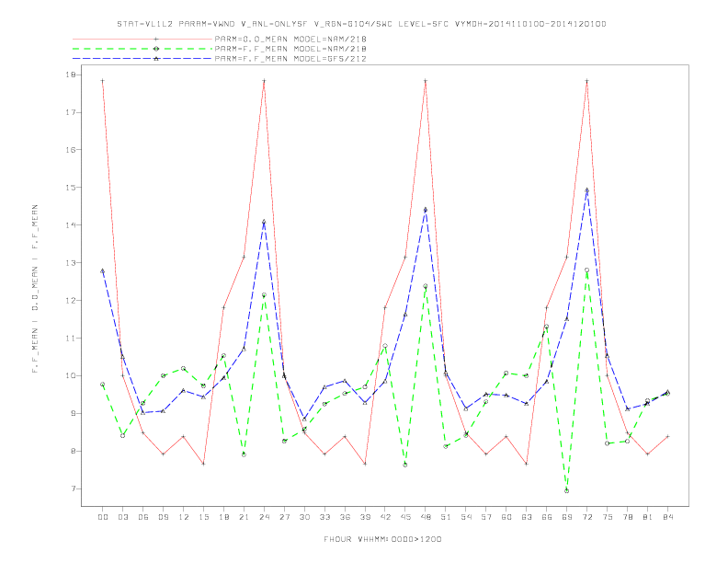The width and height of the screenshot is (728, 563).
Task: Click the plus marker on red legend line
Action: 156,40
